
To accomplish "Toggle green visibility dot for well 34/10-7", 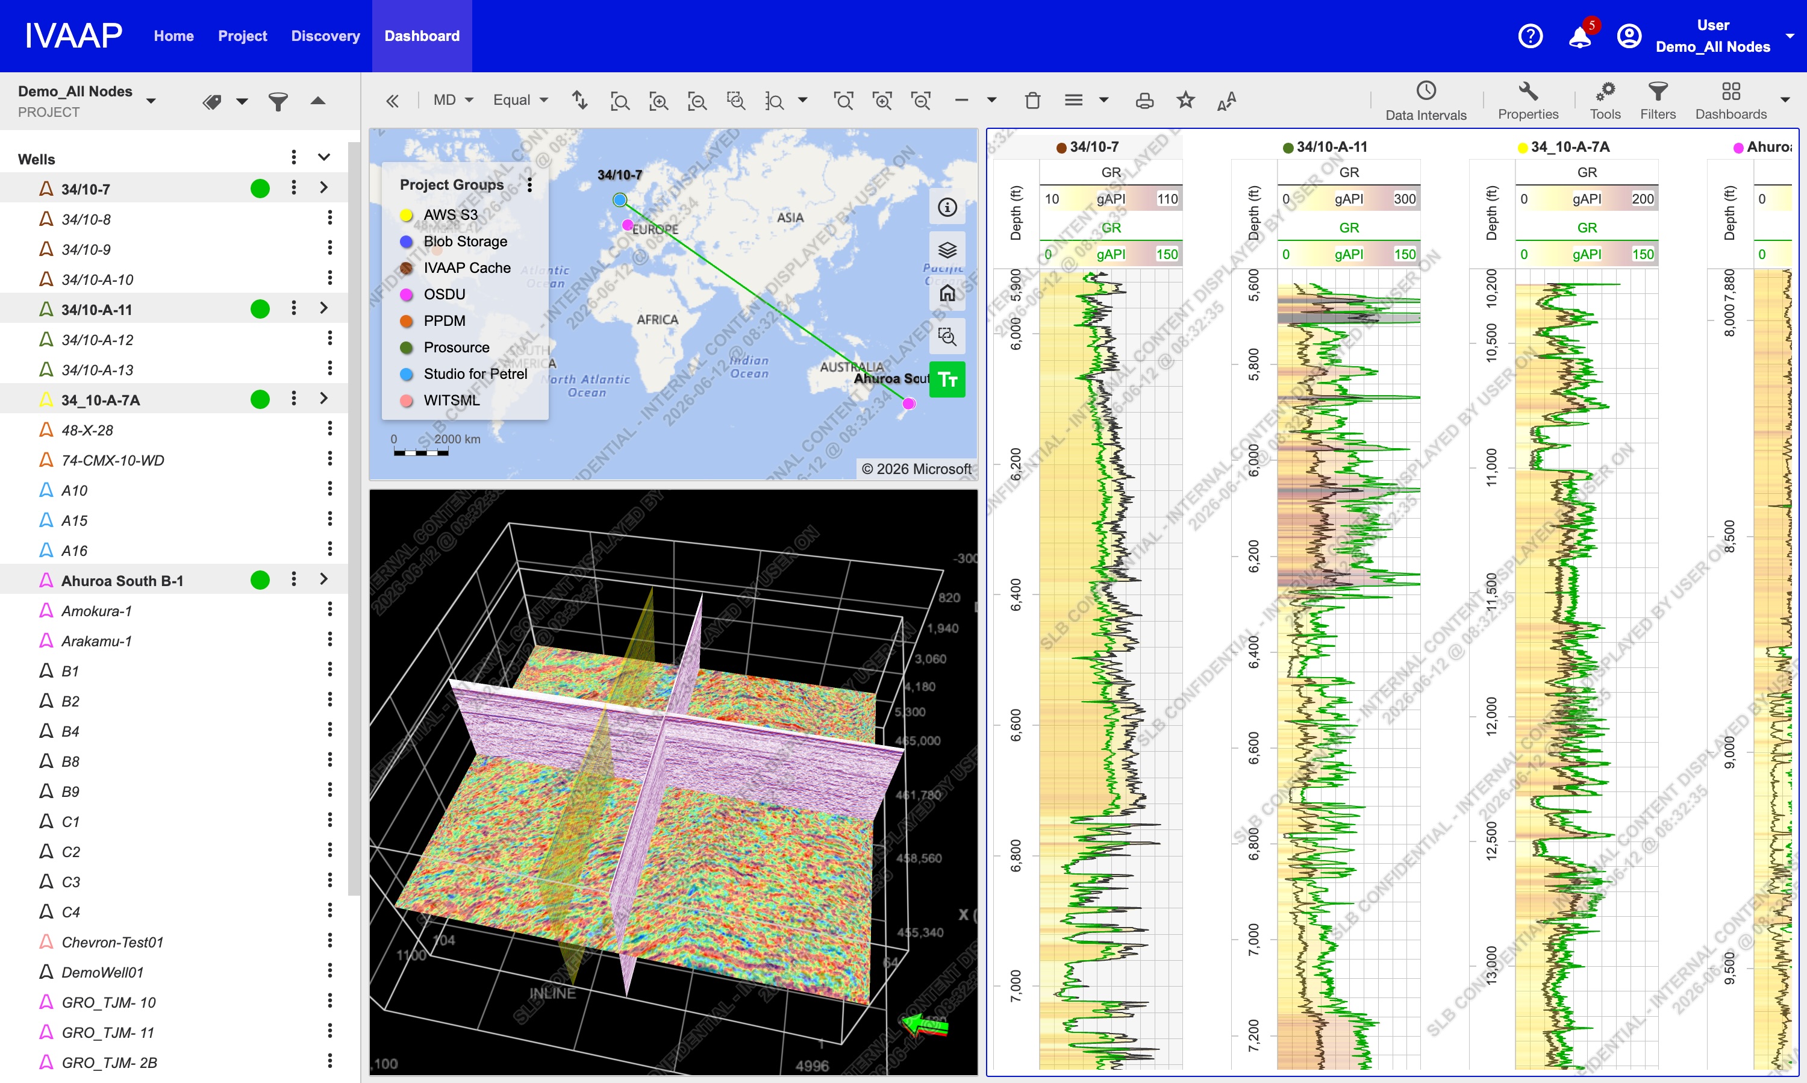I will [260, 189].
